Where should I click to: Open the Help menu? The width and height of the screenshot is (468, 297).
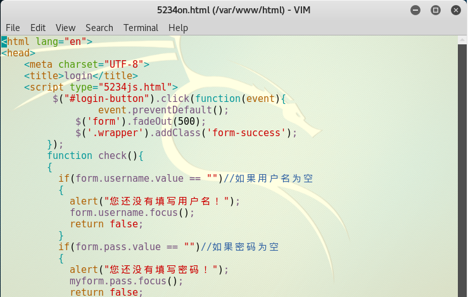178,28
